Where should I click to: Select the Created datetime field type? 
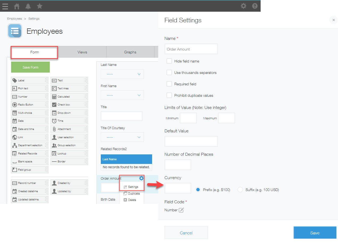(x=30, y=191)
